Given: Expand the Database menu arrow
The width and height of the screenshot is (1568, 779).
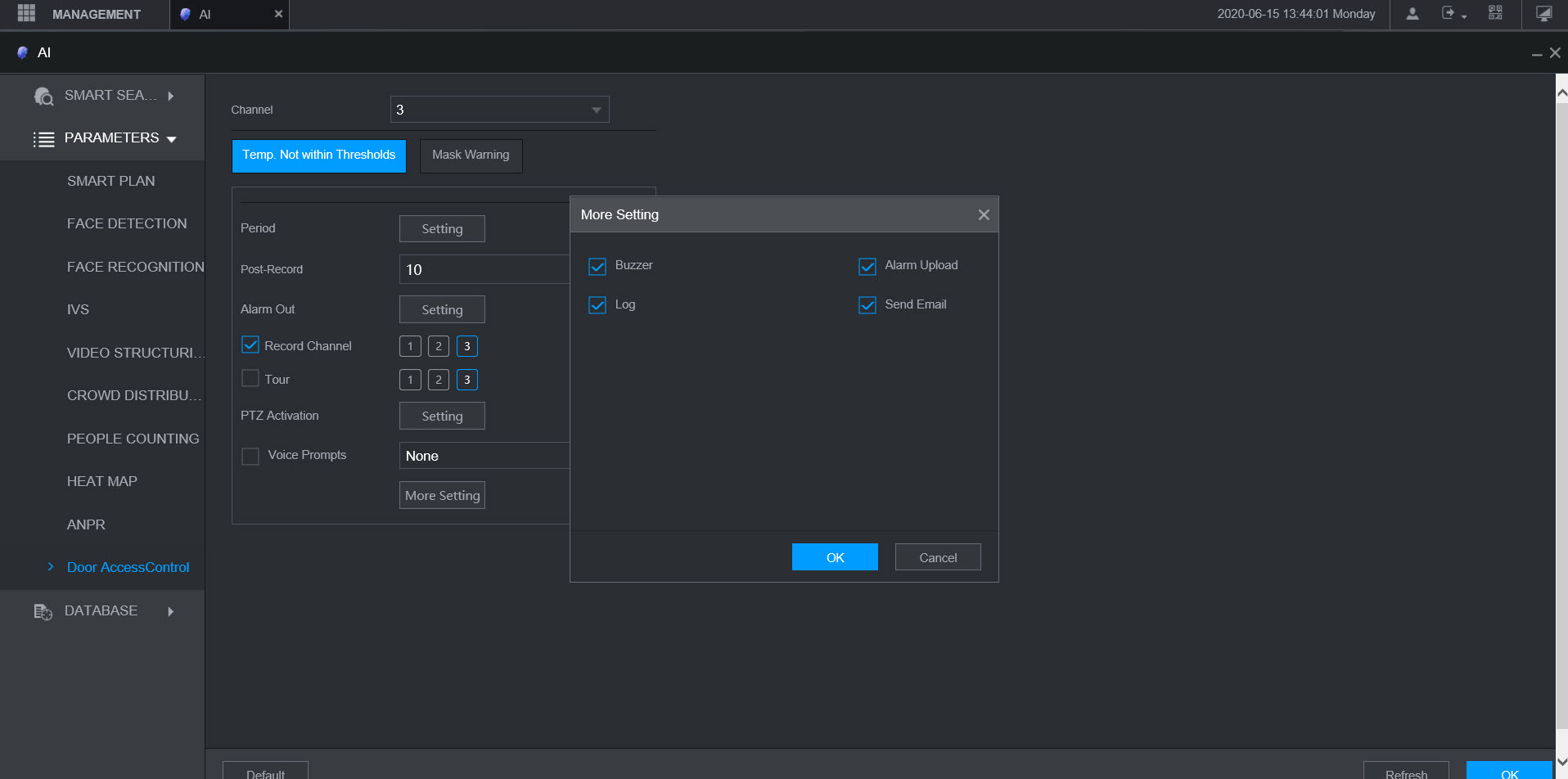Looking at the screenshot, I should pos(170,611).
